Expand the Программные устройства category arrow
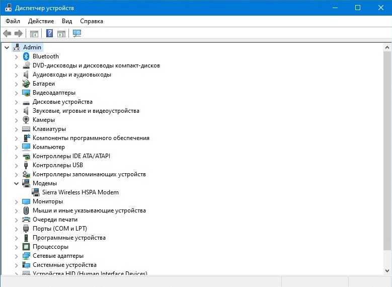 [x=17, y=238]
